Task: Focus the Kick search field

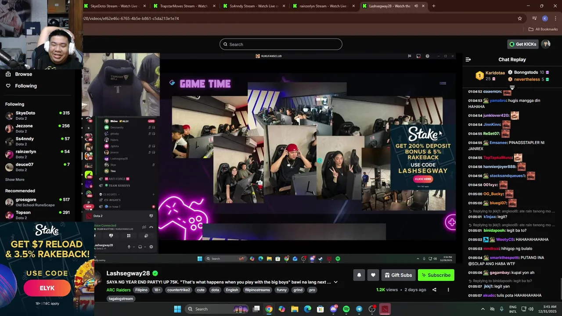Action: point(281,44)
